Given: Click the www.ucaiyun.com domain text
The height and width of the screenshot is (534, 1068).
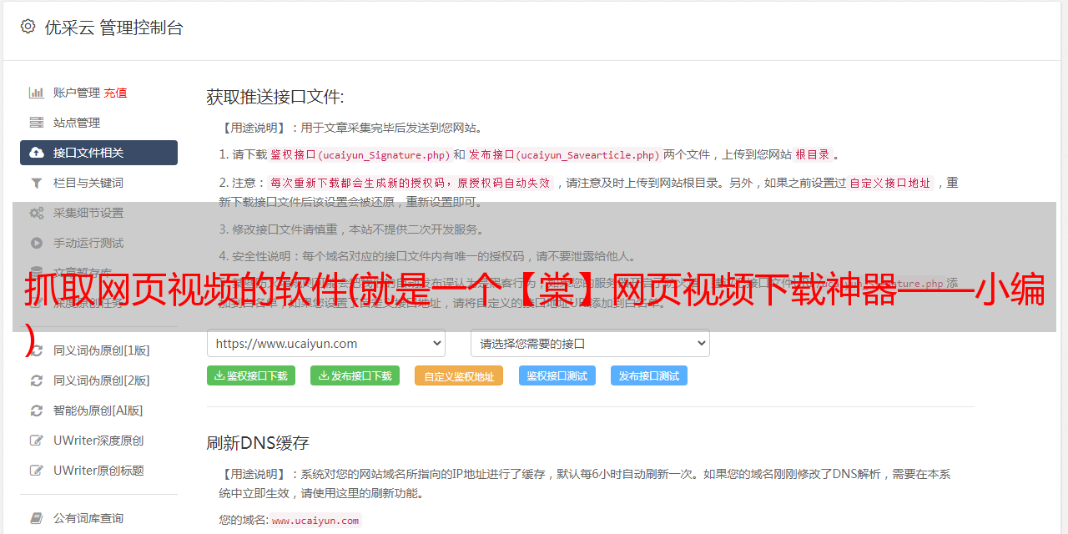Looking at the screenshot, I should click(315, 521).
